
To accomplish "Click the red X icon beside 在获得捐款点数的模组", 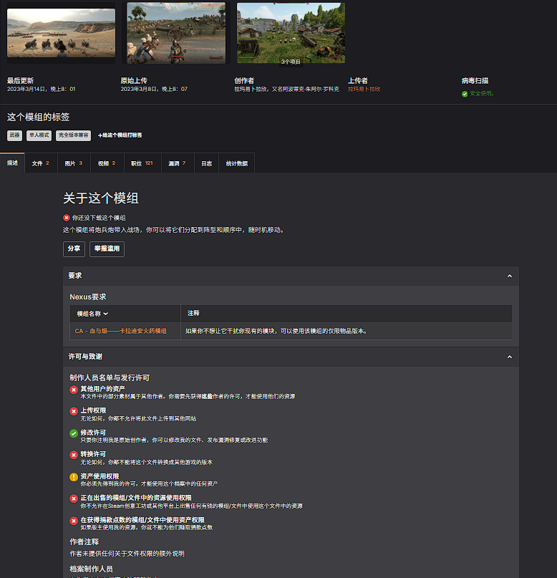I will point(74,521).
